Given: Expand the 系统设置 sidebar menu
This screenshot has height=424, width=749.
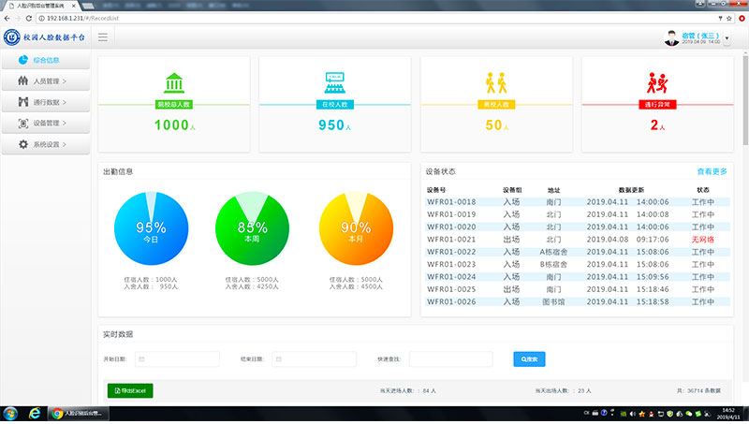Looking at the screenshot, I should pos(46,144).
